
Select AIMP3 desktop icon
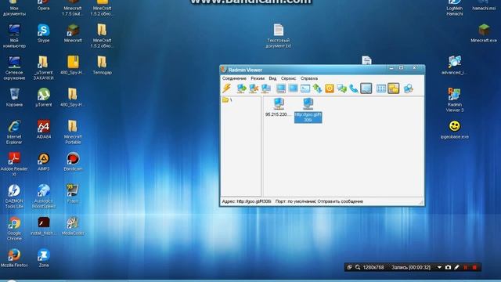pyautogui.click(x=44, y=161)
